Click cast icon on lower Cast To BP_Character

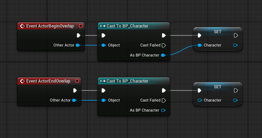103,81
